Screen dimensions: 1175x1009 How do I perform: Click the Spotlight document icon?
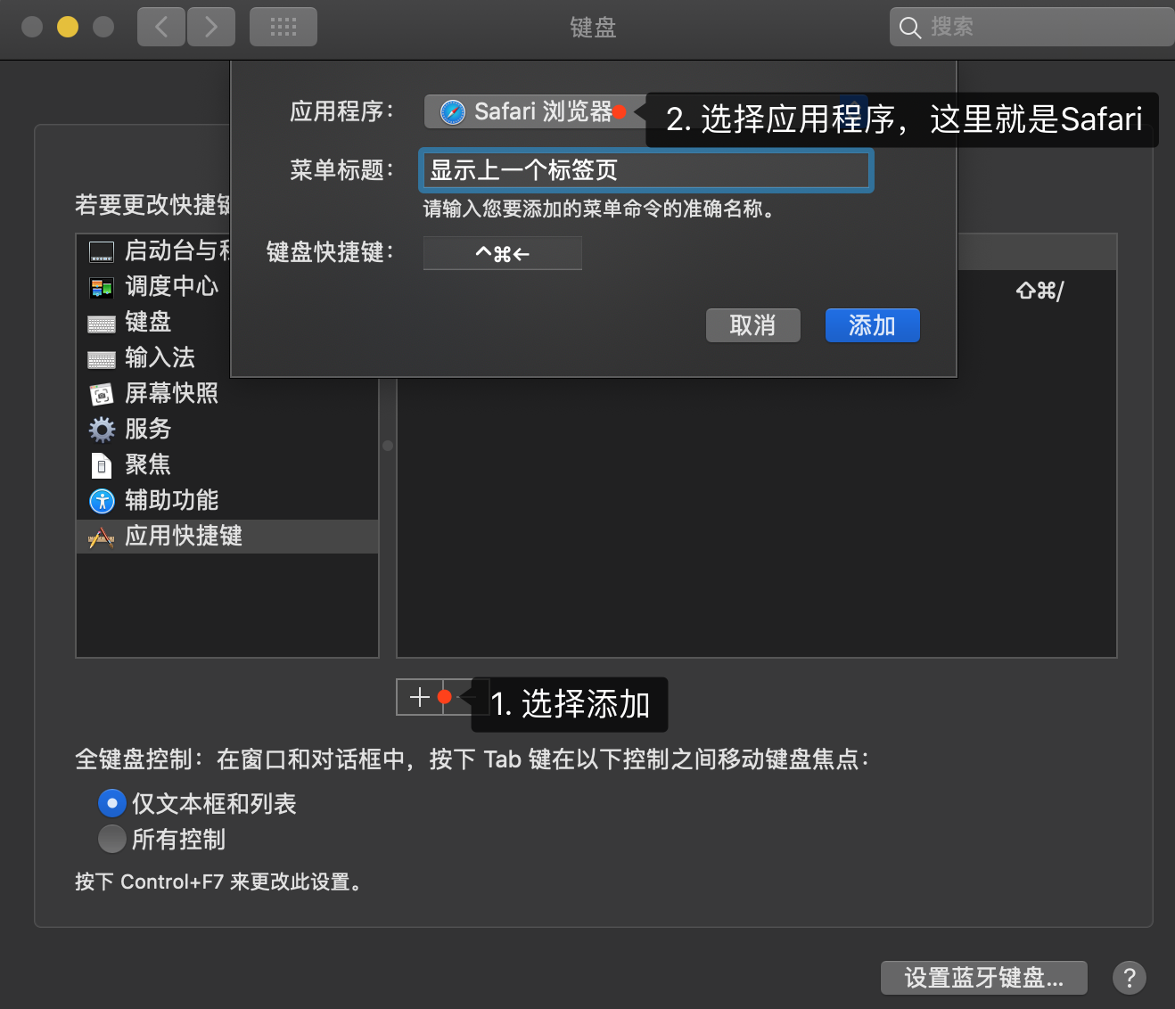[102, 465]
